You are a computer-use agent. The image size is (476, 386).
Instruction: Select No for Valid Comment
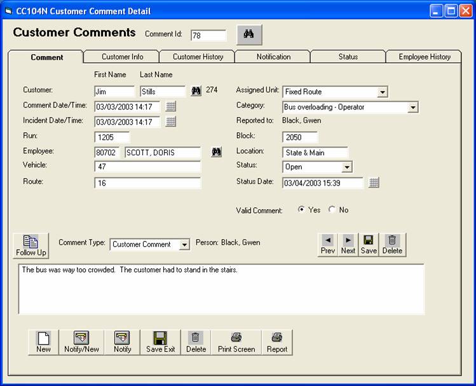click(x=332, y=210)
